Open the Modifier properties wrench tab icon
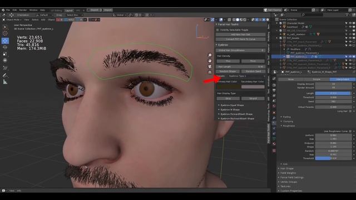356x200 pixels. coord(274,118)
